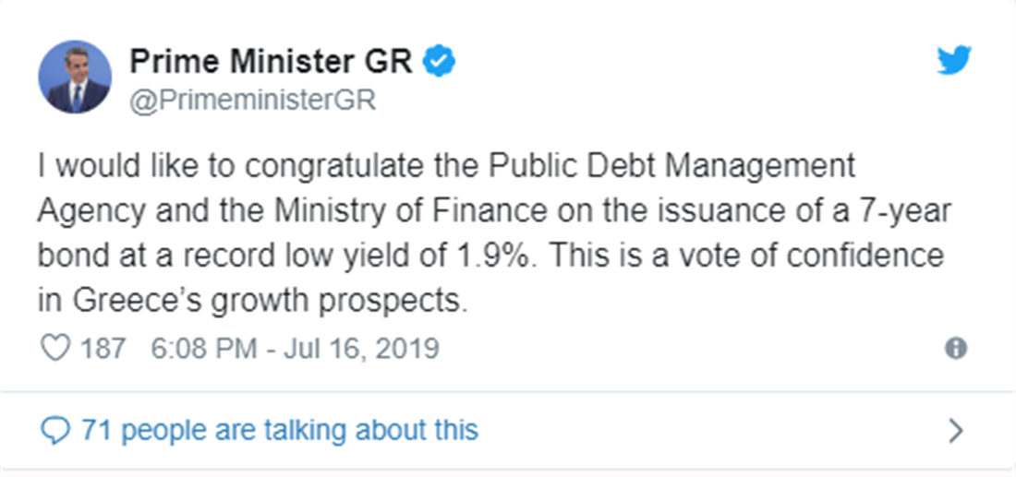The width and height of the screenshot is (1016, 477).
Task: Open the tweet info circle icon
Action: coord(956,349)
